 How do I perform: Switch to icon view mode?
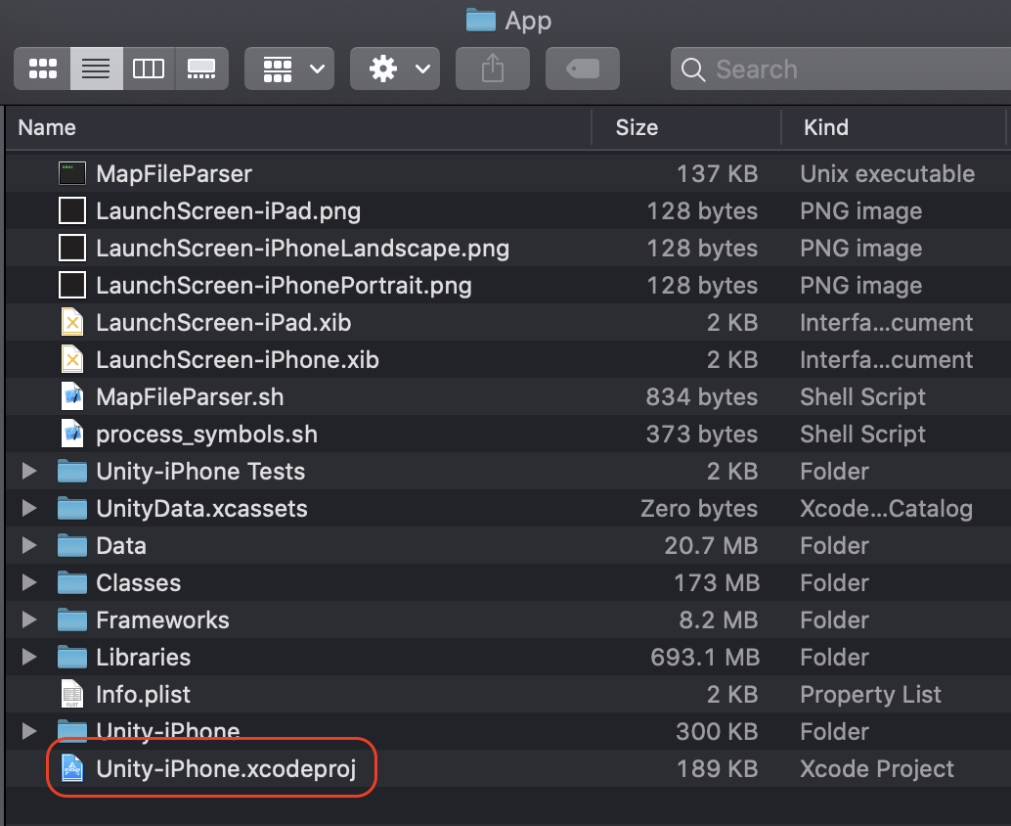pyautogui.click(x=43, y=69)
